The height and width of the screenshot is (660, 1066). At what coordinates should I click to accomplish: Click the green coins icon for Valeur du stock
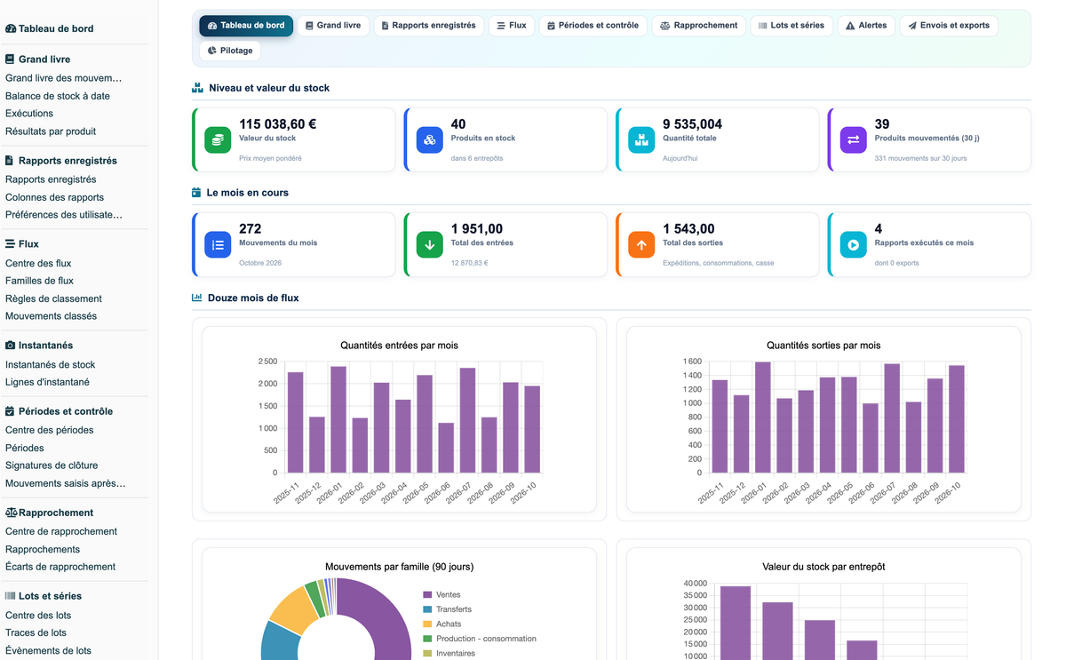(x=218, y=139)
